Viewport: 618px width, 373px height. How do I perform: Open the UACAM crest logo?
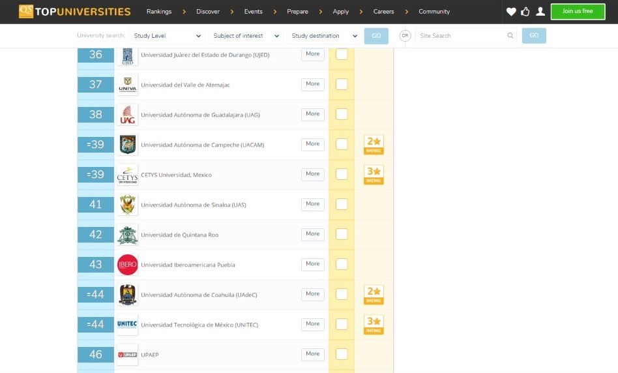[128, 145]
